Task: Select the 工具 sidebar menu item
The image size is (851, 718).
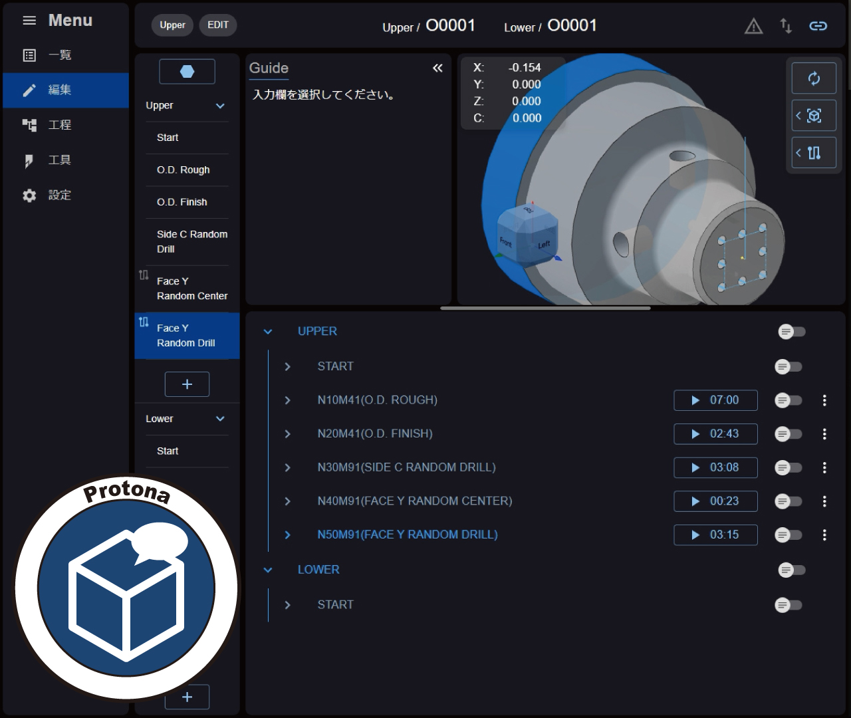Action: pyautogui.click(x=59, y=160)
